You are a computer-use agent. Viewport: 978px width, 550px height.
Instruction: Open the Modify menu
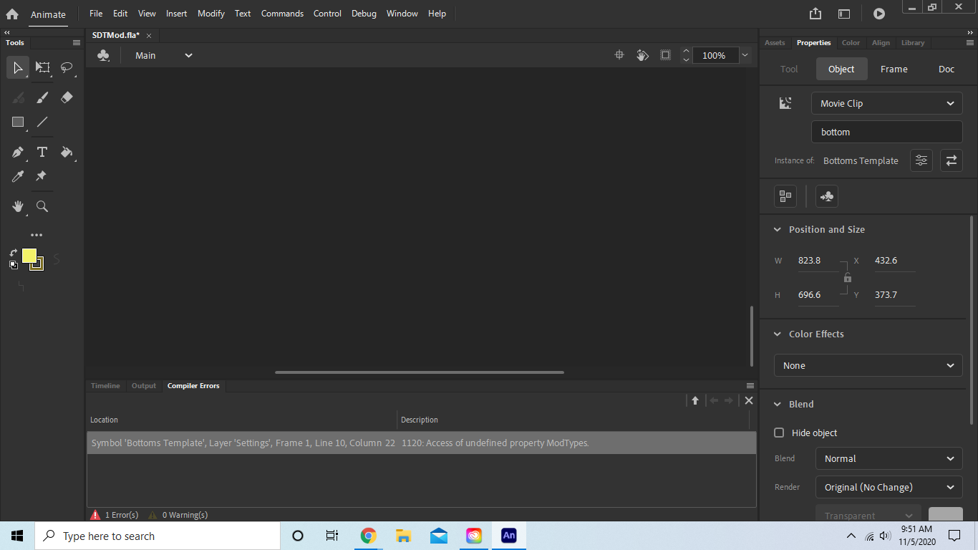pyautogui.click(x=210, y=13)
